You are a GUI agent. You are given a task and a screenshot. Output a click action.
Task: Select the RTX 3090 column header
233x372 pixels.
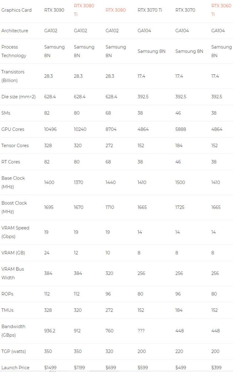(54, 10)
